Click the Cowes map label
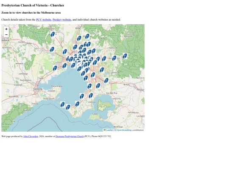229x172 pixels. coord(95,114)
